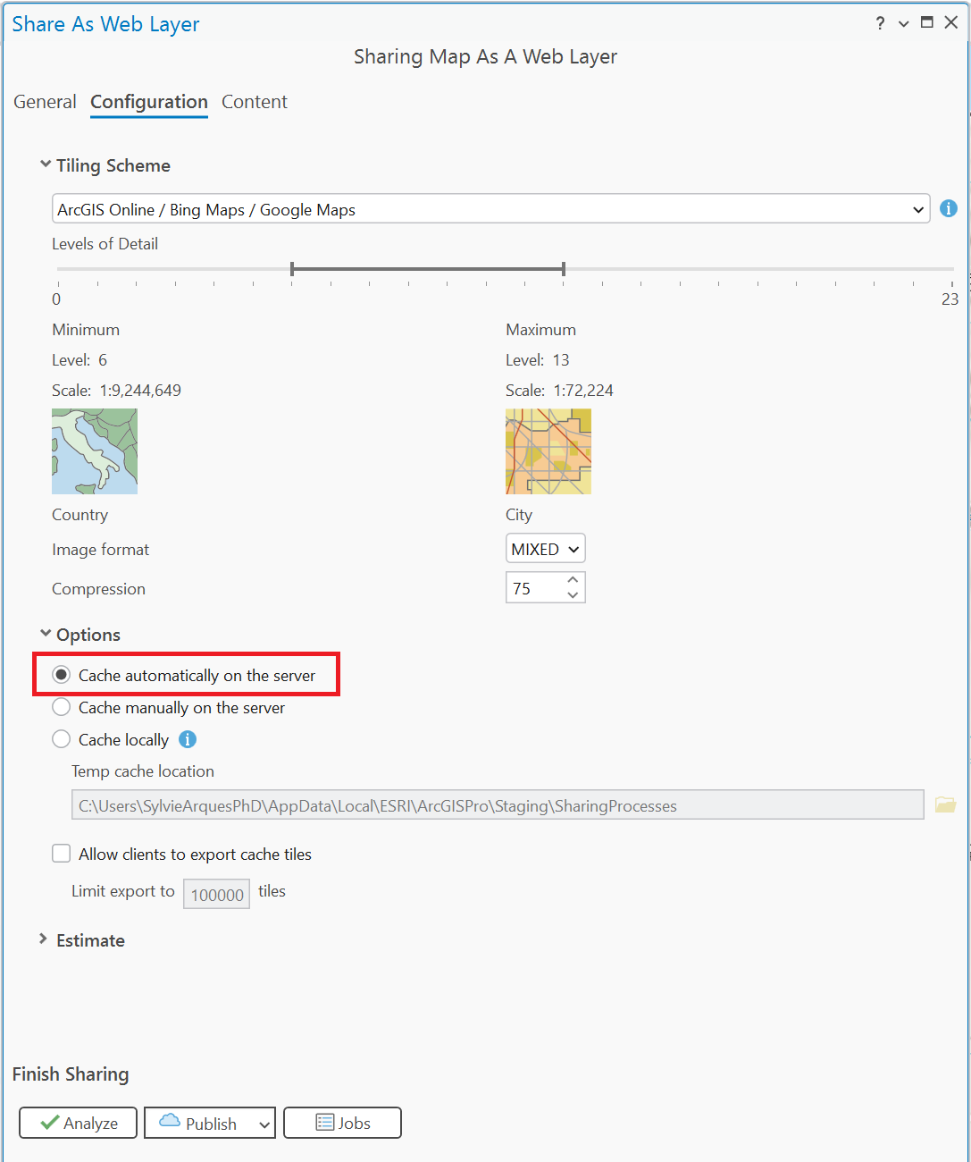971x1162 pixels.
Task: Click minimum level handle on detail slider
Action: click(x=292, y=268)
